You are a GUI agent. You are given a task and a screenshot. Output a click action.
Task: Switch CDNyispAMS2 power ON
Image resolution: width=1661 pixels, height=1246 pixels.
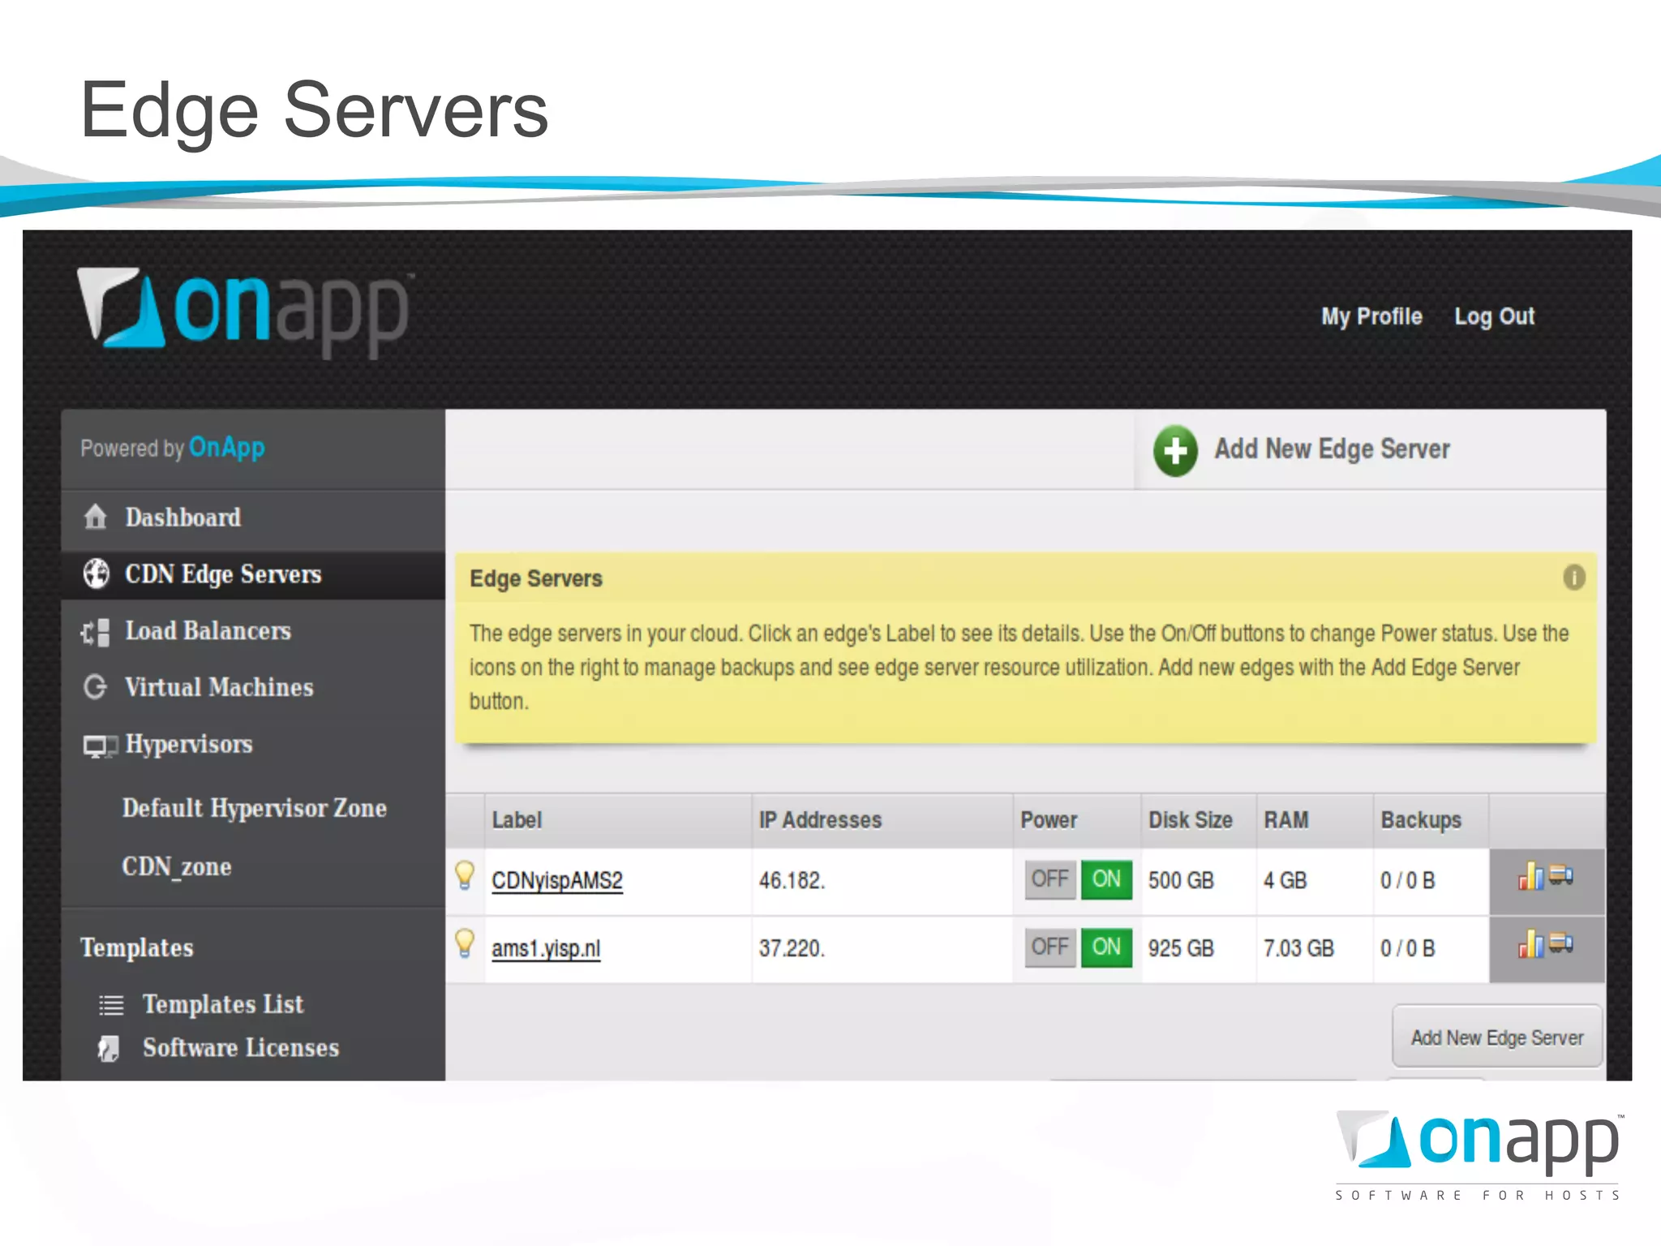(1106, 879)
